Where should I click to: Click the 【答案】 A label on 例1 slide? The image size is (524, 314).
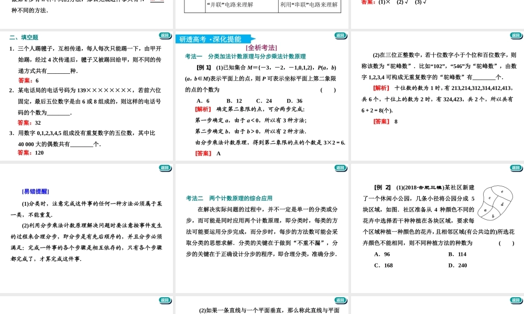(x=203, y=154)
